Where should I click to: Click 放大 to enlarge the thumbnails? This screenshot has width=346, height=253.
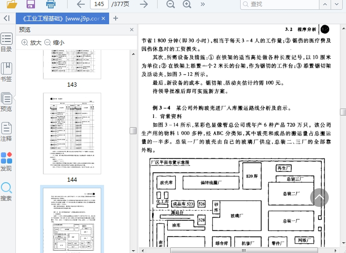click(31, 42)
